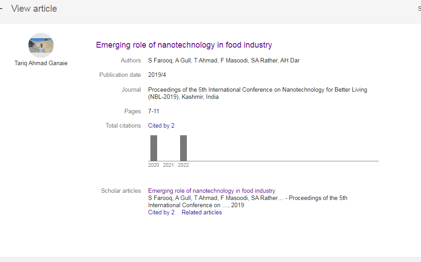
Task: Click Cited by 2 beside Related articles
Action: (161, 213)
